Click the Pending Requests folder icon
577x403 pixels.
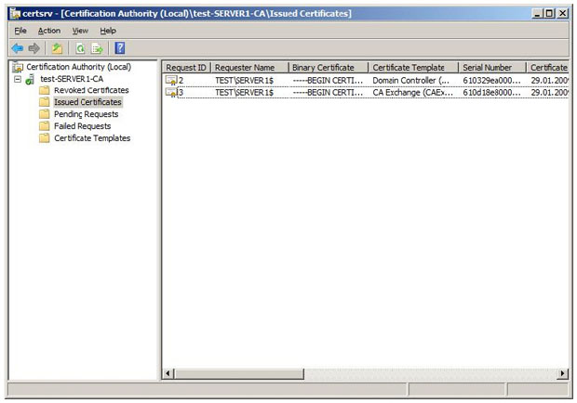tap(44, 114)
